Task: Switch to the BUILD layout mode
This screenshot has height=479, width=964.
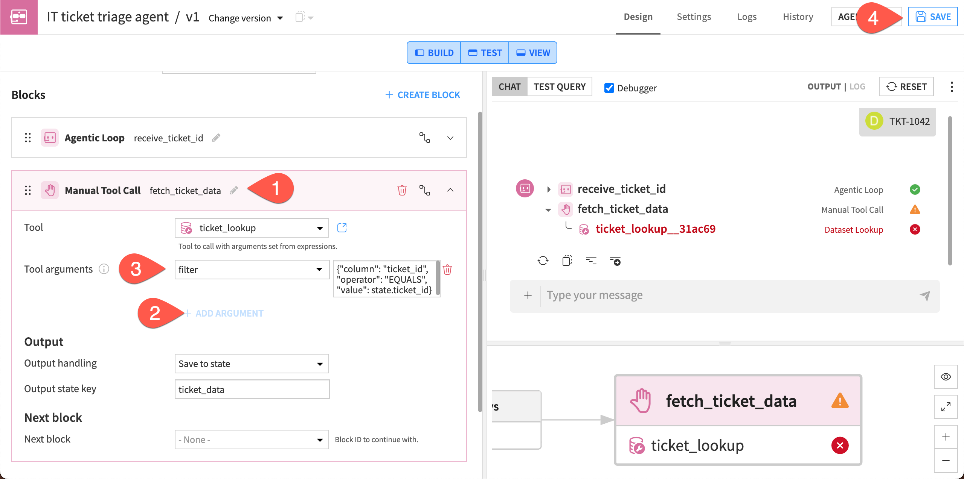Action: coord(434,53)
